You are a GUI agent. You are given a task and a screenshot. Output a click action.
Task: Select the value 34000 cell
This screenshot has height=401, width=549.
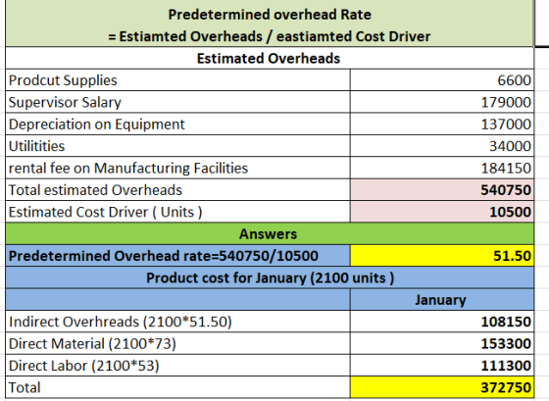coord(442,146)
